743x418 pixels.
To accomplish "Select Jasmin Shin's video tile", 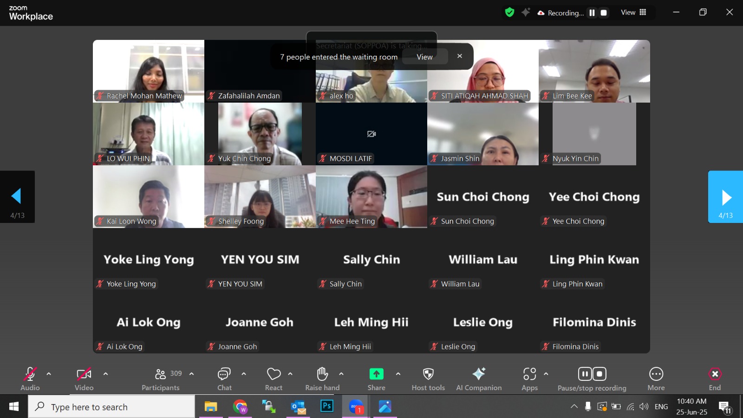I will [483, 134].
